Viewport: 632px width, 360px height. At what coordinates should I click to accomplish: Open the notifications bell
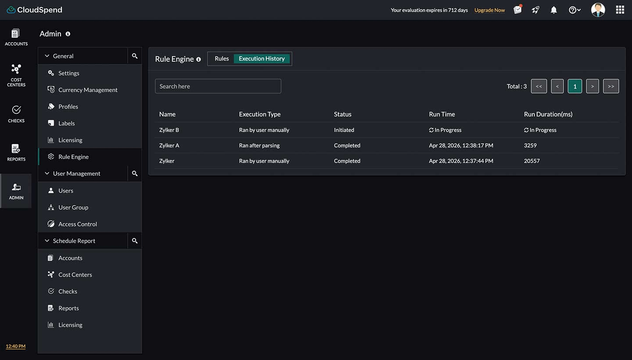pos(553,10)
